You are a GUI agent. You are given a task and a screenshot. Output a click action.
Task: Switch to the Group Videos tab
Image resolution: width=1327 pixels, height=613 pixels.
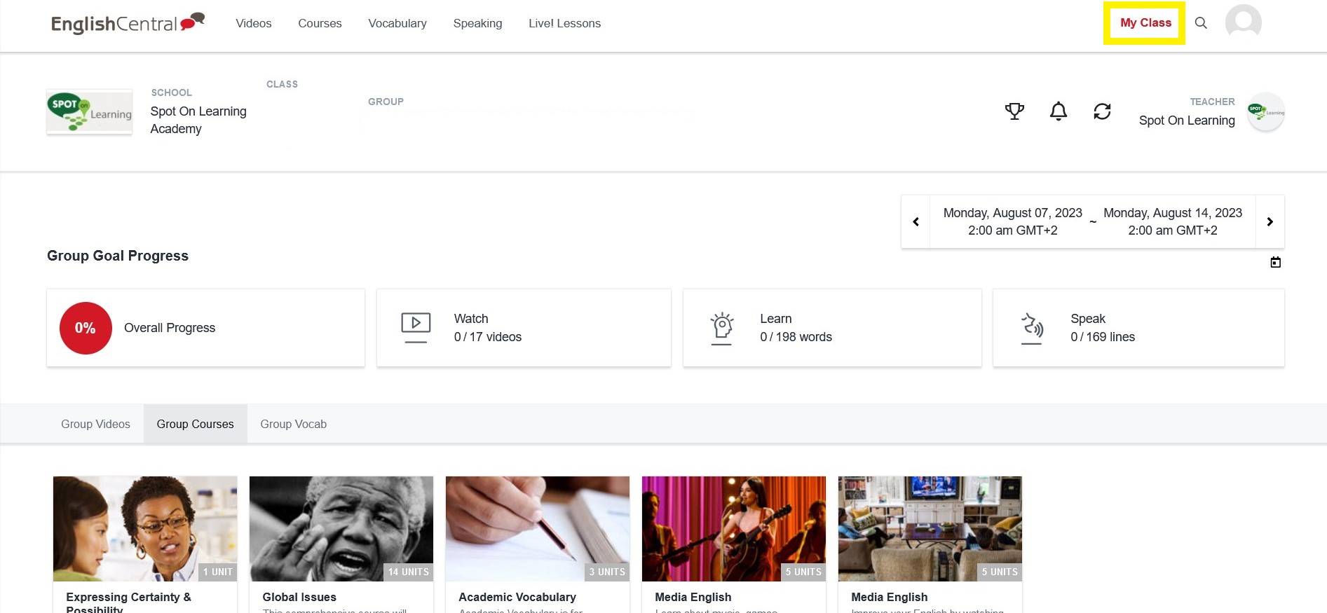[95, 424]
